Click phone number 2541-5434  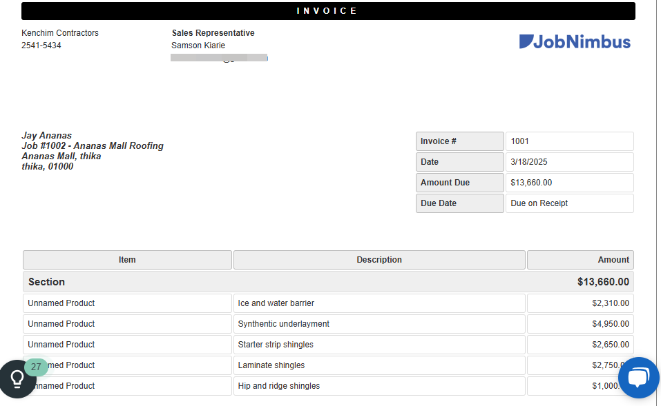point(41,45)
